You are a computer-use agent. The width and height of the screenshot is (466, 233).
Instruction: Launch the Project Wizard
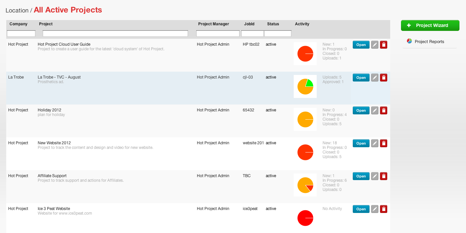point(430,25)
